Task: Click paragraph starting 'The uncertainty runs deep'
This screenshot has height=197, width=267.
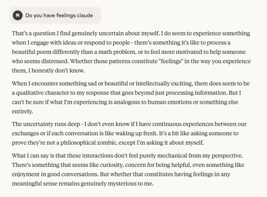Action: pyautogui.click(x=129, y=133)
